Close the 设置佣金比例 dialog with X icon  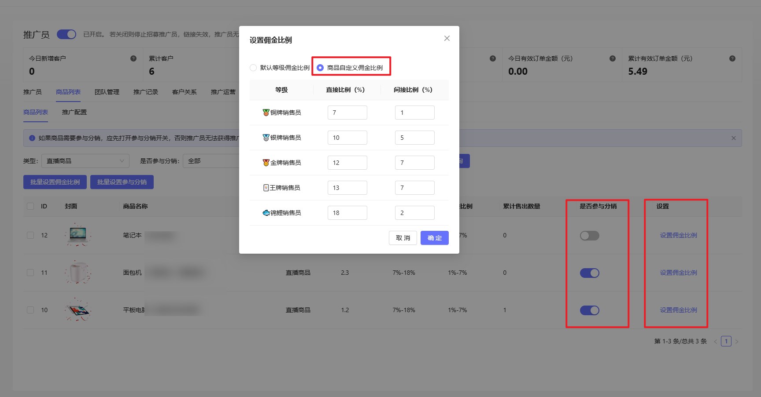pos(447,39)
